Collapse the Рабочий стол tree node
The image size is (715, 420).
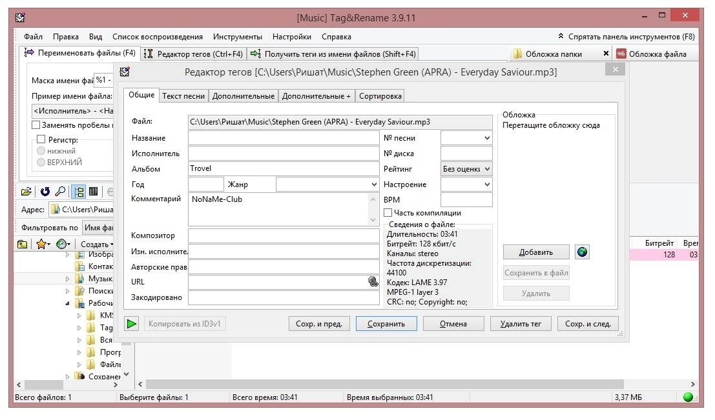pos(67,303)
